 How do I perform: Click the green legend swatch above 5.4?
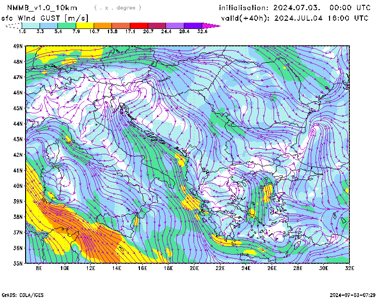[x=67, y=26]
